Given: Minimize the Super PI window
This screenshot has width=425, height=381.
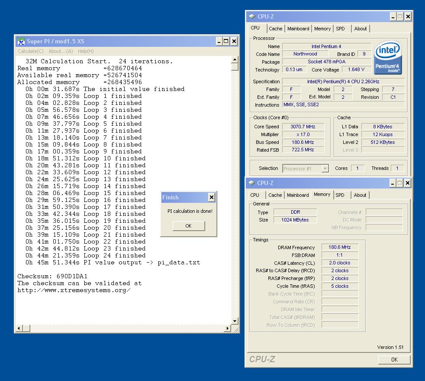Looking at the screenshot, I should tap(219, 41).
